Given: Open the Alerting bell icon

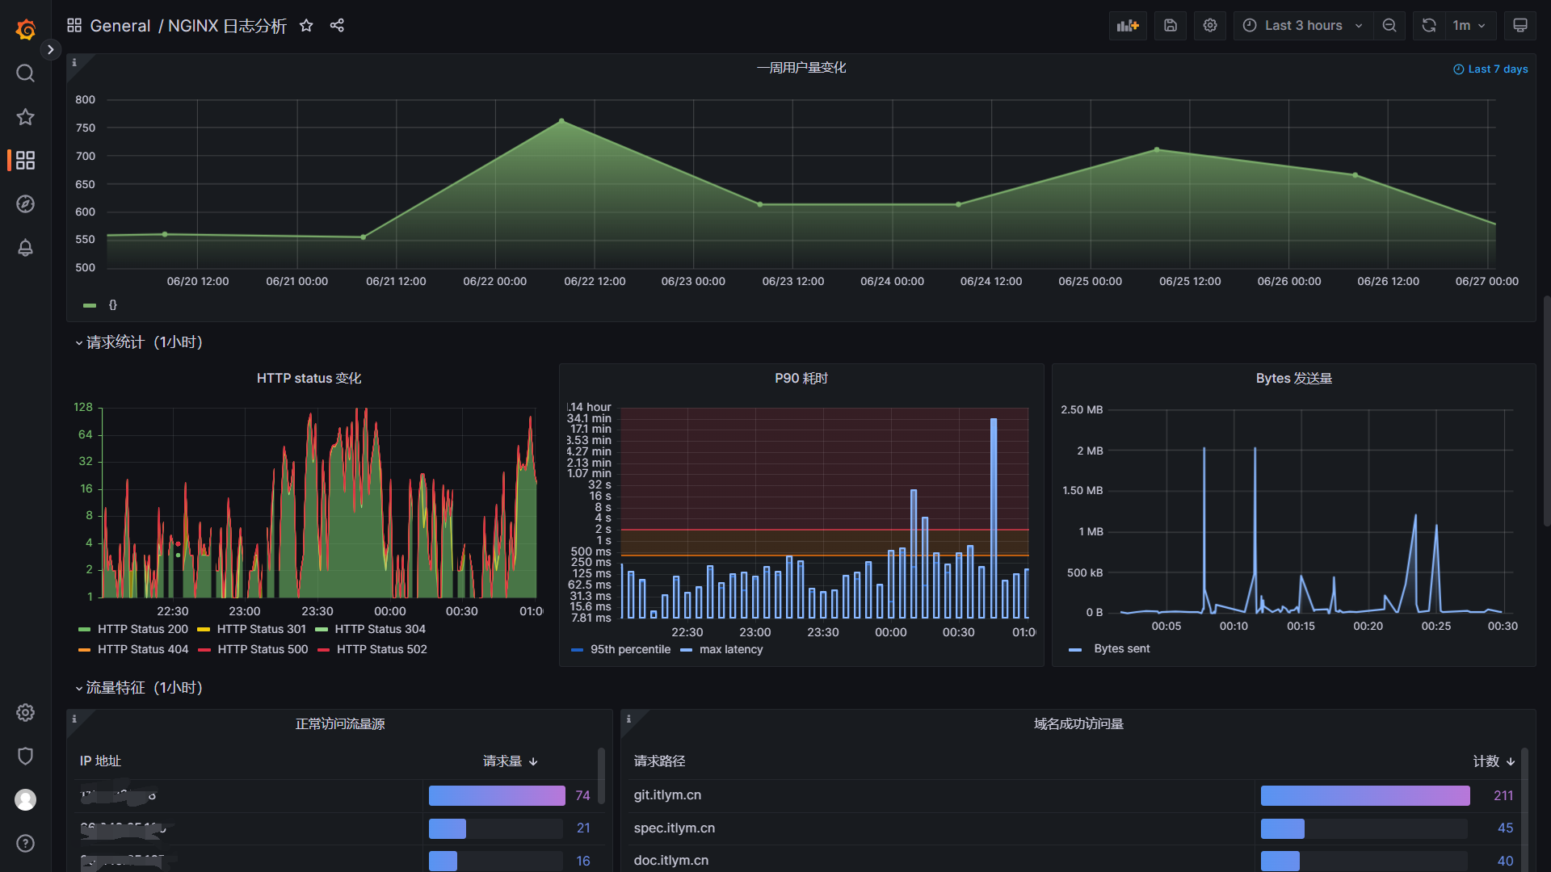Looking at the screenshot, I should (25, 248).
